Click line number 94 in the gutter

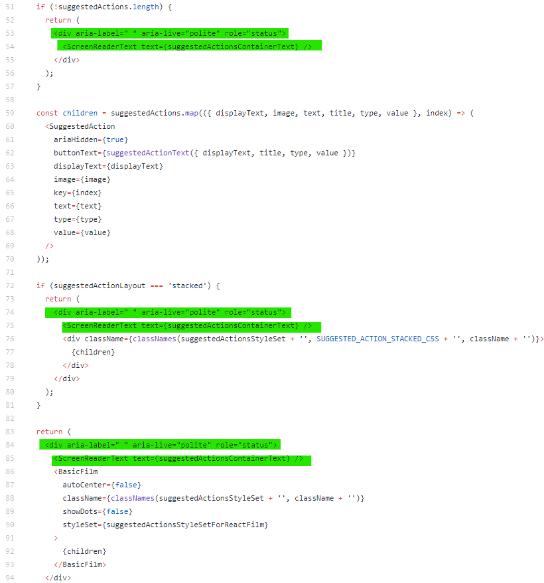[x=11, y=578]
